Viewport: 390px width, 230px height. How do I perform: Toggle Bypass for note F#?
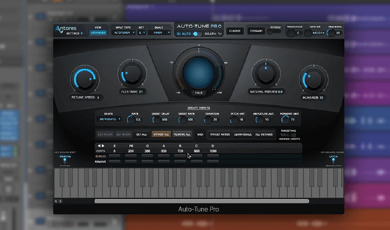[x=131, y=156]
